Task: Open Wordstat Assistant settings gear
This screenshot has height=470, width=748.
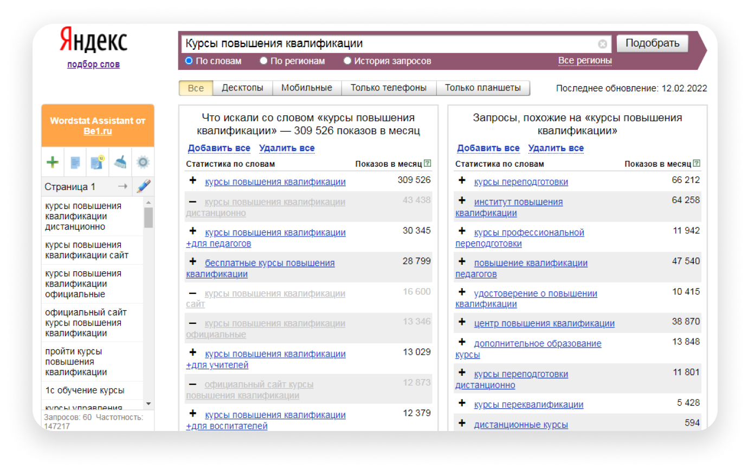Action: (143, 162)
